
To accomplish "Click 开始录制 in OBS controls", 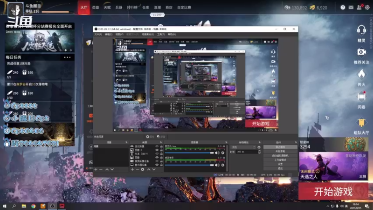I will (280, 151).
